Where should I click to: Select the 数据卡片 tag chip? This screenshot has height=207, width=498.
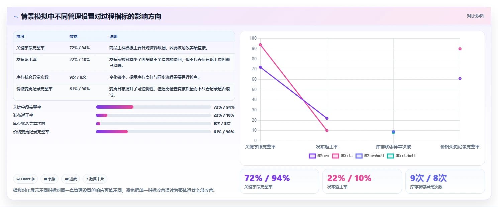point(95,179)
